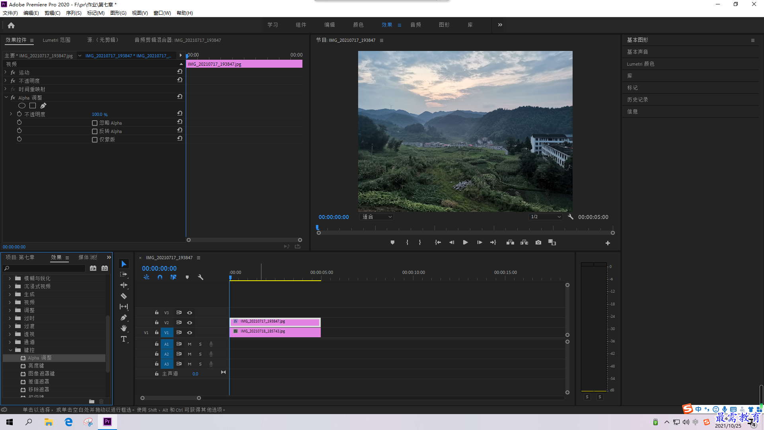
Task: Click Home icon in workspace bar
Action: click(x=11, y=25)
